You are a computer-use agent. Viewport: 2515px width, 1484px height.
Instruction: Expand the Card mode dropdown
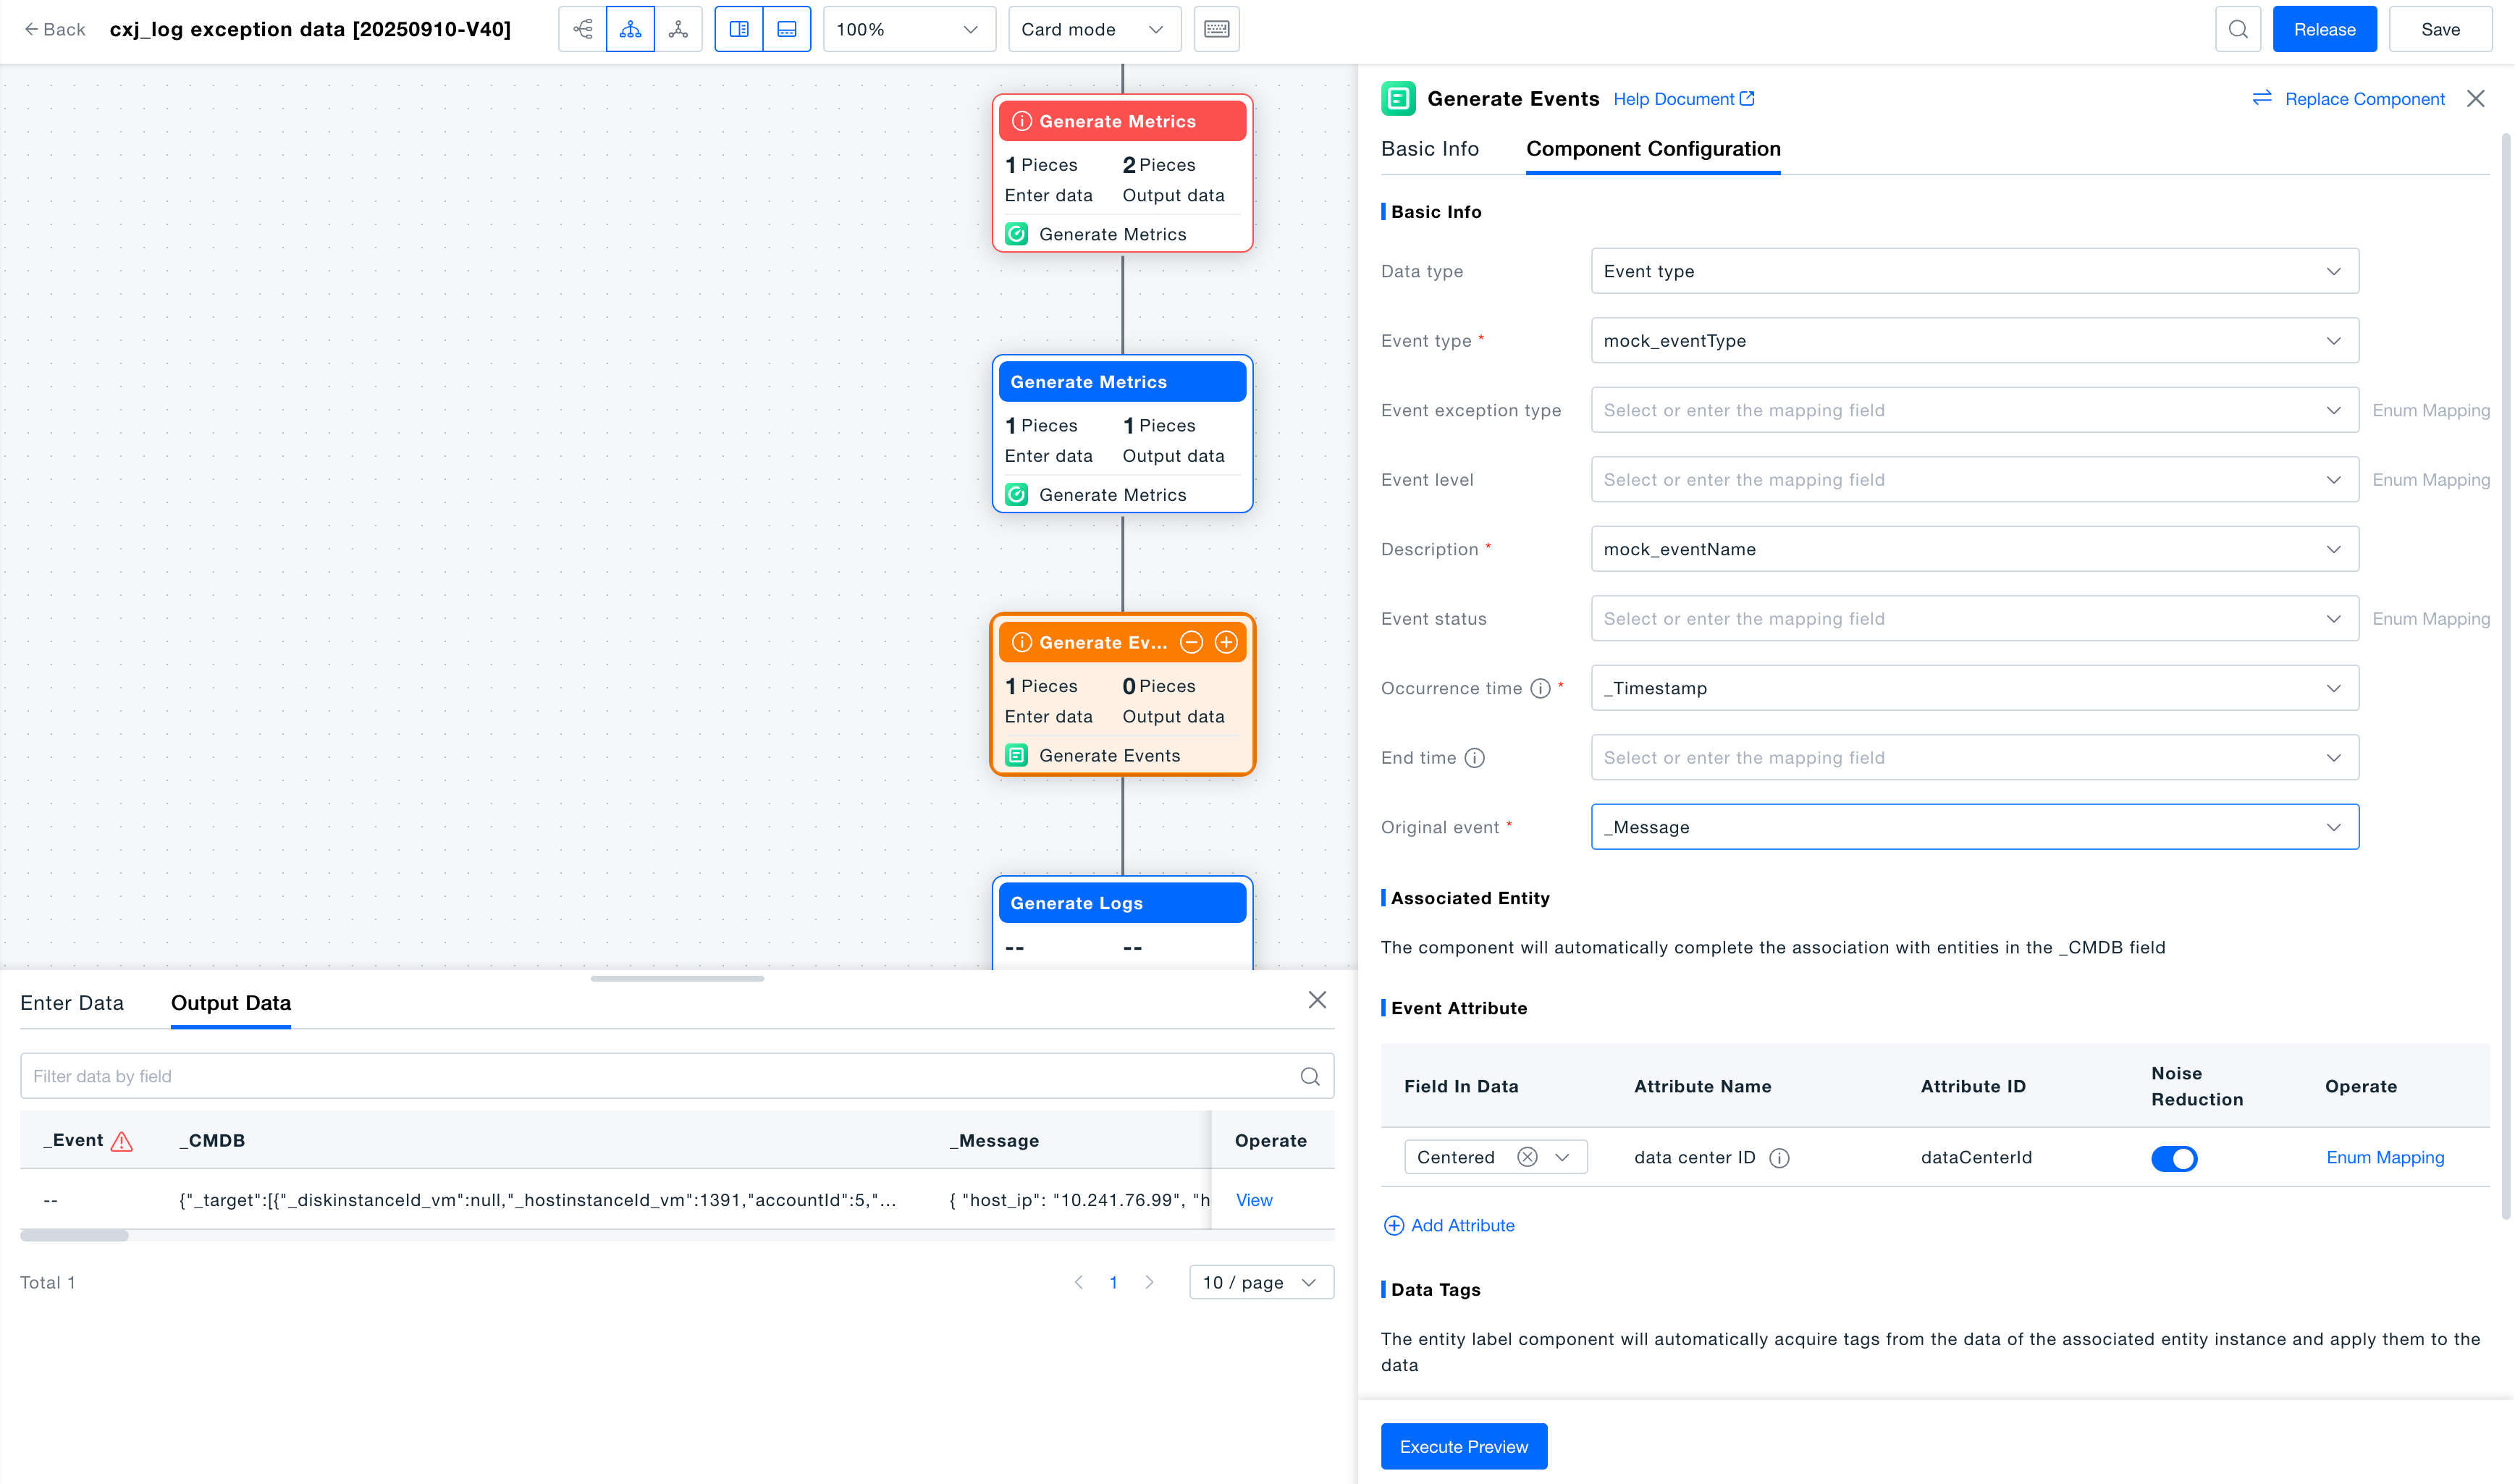1093,29
